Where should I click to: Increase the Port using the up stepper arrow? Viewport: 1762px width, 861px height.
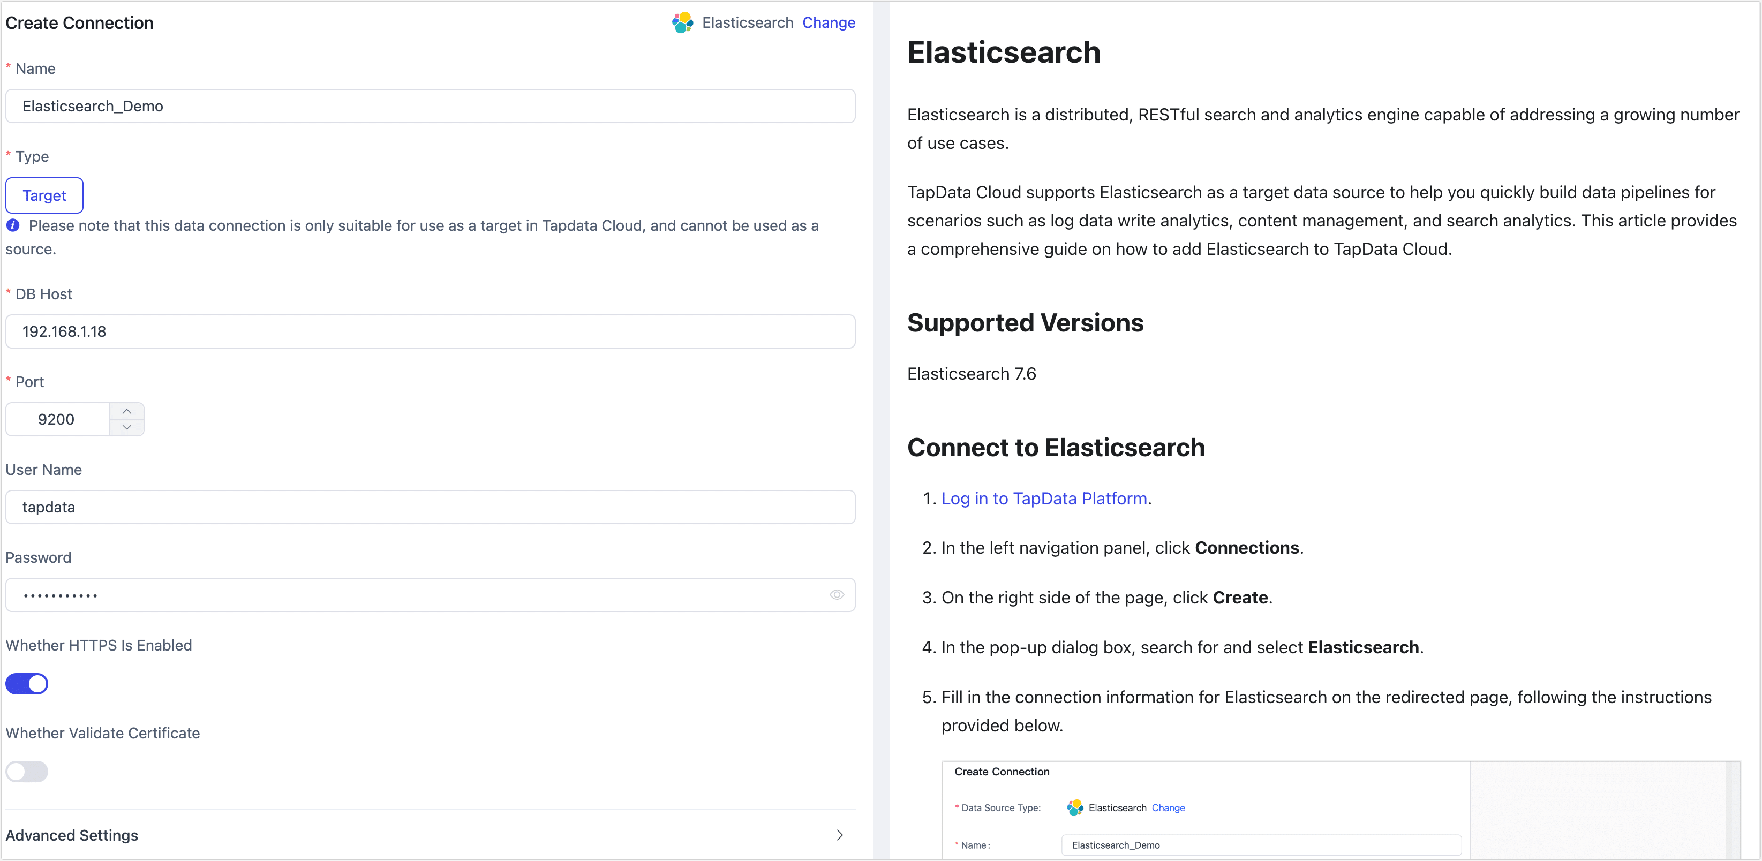[x=127, y=411]
